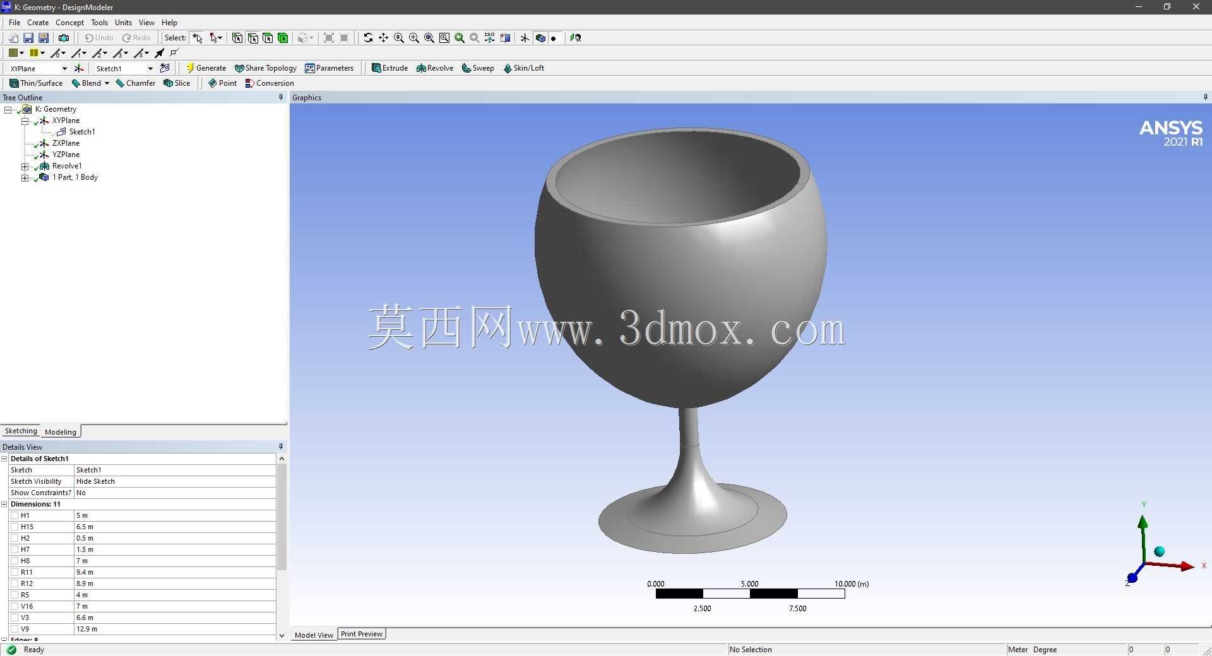The height and width of the screenshot is (656, 1212).
Task: Select the Pan view tool
Action: point(383,38)
